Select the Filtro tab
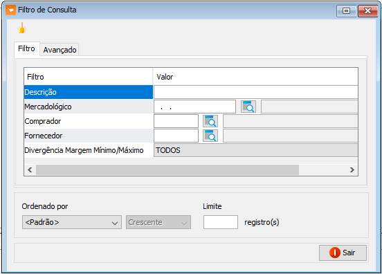The image size is (382, 274). pyautogui.click(x=26, y=48)
